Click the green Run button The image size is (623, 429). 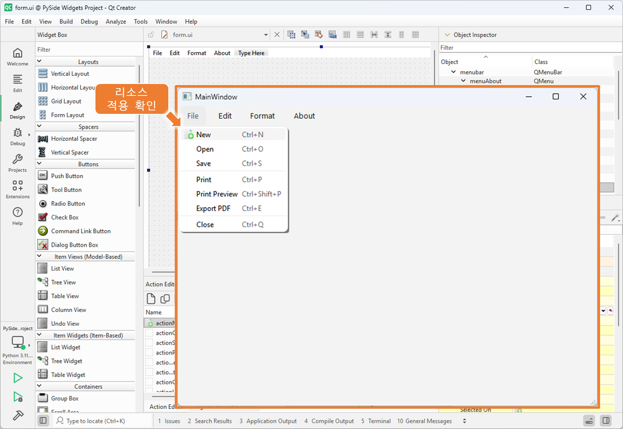(x=18, y=378)
